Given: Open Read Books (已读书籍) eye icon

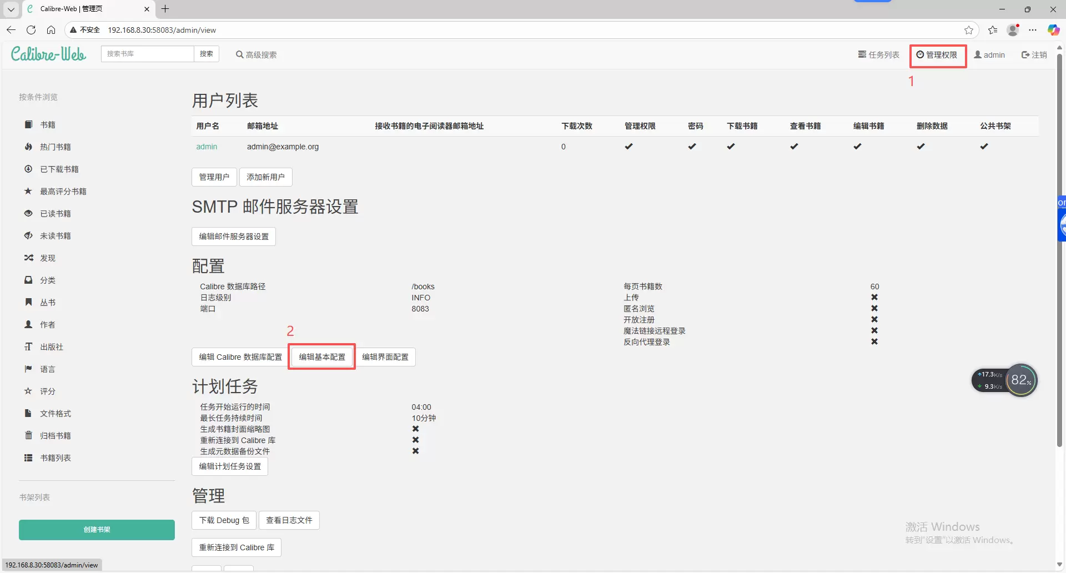Looking at the screenshot, I should pyautogui.click(x=28, y=213).
